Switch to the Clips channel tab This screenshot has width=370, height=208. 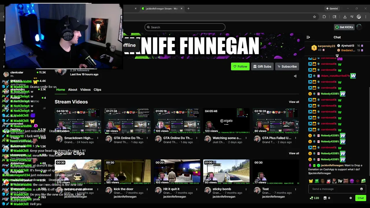pyautogui.click(x=97, y=90)
